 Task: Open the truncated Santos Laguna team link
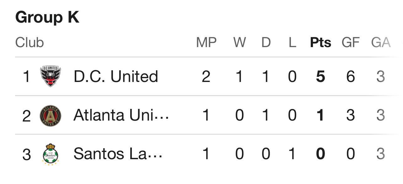[x=118, y=154]
